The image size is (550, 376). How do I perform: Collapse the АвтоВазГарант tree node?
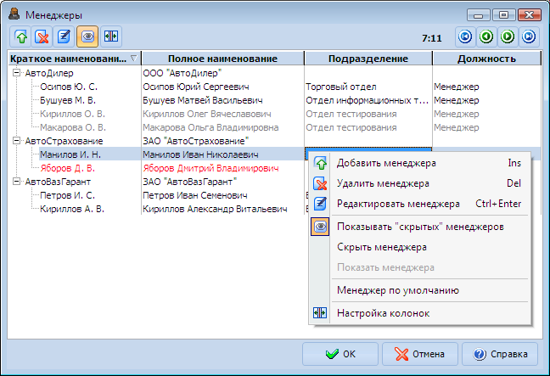point(17,181)
